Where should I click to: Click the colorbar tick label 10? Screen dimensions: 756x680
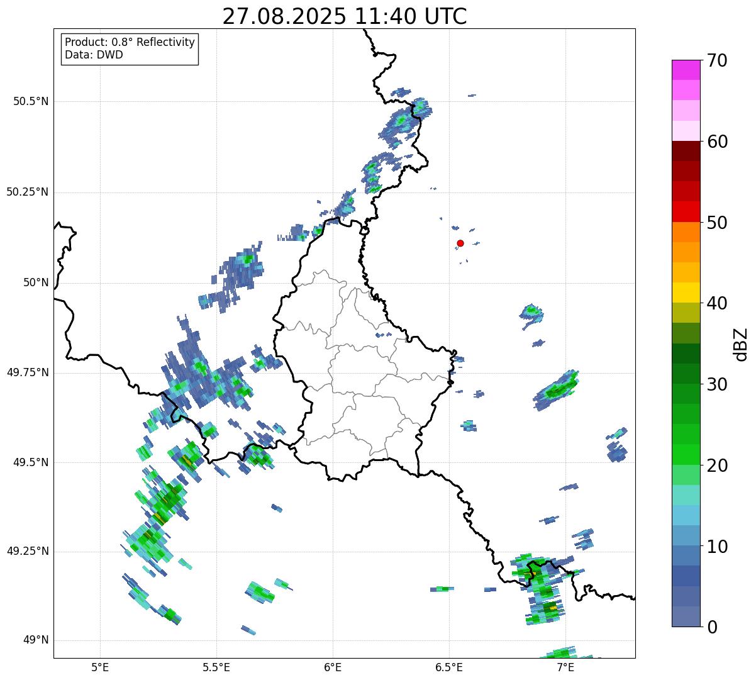pyautogui.click(x=718, y=546)
